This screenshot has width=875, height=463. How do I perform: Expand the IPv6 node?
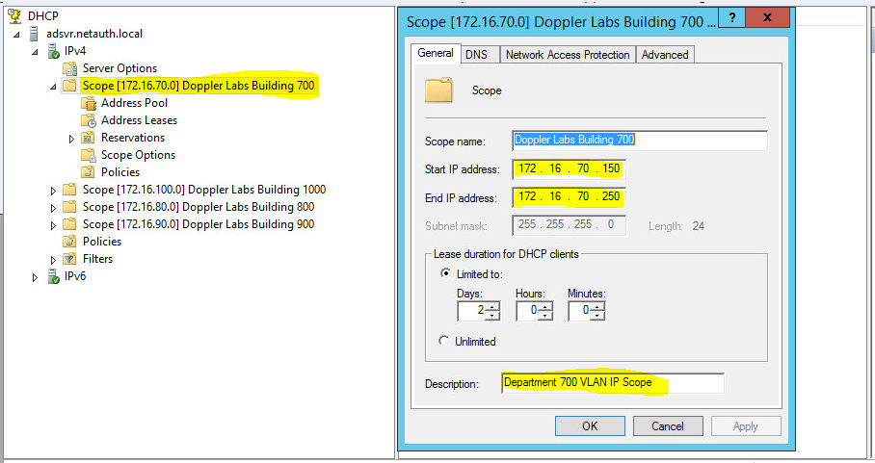pyautogui.click(x=35, y=277)
